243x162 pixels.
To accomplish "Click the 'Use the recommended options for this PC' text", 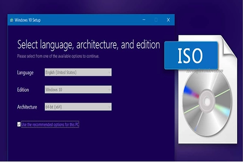I will [x=50, y=124].
